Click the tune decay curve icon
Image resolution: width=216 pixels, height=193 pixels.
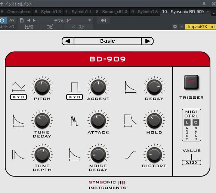pos(19,121)
